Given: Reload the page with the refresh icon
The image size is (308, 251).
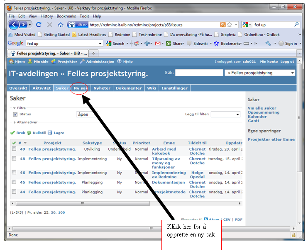Looking at the screenshot, I should [x=39, y=25].
